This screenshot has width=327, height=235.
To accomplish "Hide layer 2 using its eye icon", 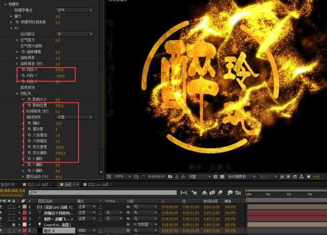I will click(x=2, y=213).
